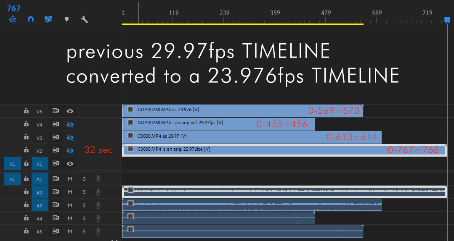This screenshot has height=241, width=454.
Task: Show track V3 output with eye icon
Action: (x=70, y=138)
